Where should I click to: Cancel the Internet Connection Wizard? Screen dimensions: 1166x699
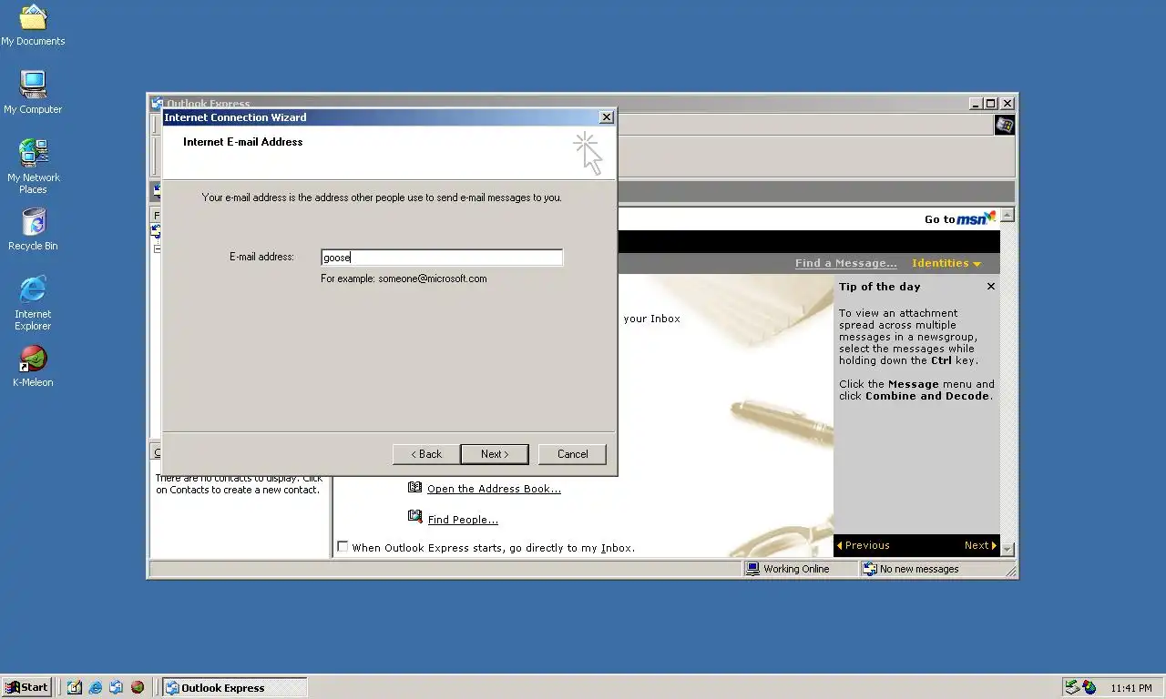coord(572,454)
